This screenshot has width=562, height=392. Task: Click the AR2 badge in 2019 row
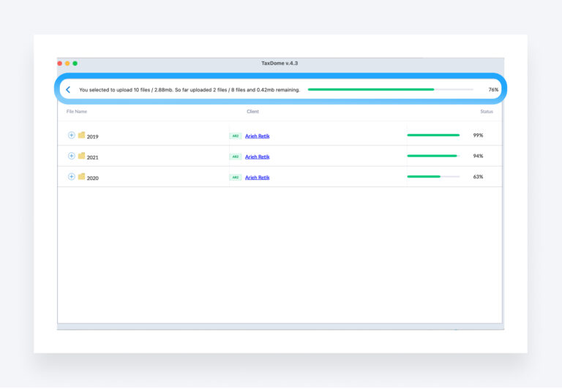[236, 136]
